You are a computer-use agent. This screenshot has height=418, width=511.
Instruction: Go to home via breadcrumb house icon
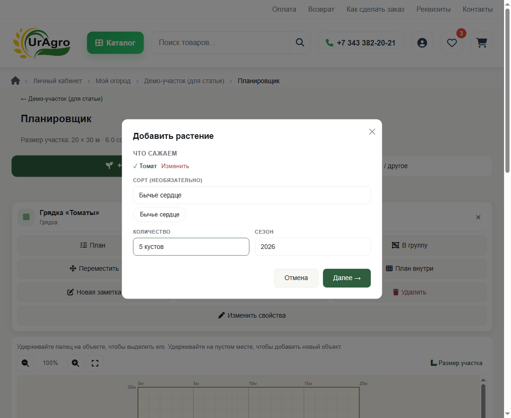(x=15, y=80)
